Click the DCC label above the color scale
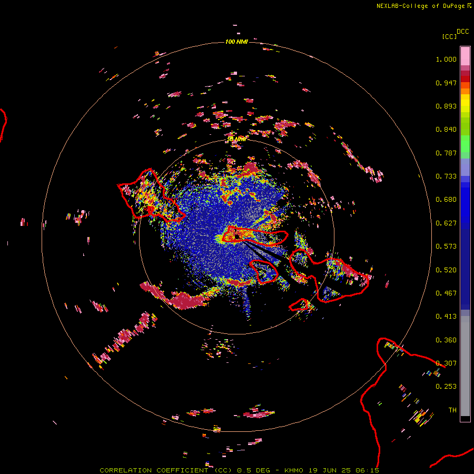Viewport: 474px width, 474px height. click(x=462, y=32)
